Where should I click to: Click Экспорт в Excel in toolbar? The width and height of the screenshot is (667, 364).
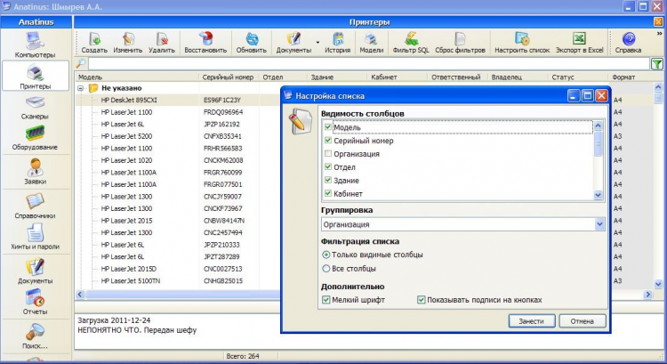(579, 43)
